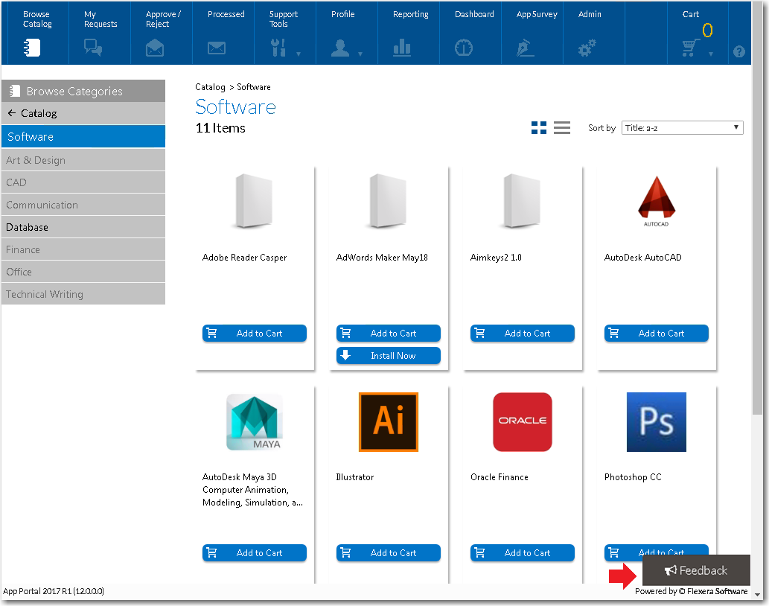Open the Sort by dropdown
This screenshot has width=769, height=606.
(x=682, y=128)
